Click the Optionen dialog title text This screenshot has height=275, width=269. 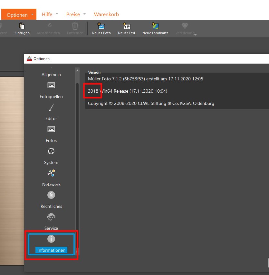click(x=42, y=59)
